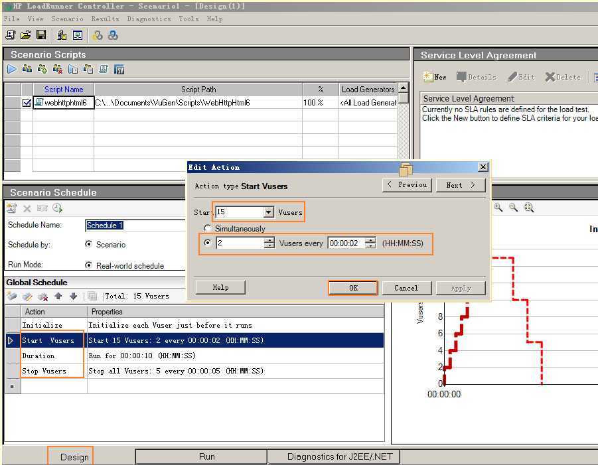
Task: Click the scroll-up arrow of the Scenario Scripts table
Action: (403, 88)
